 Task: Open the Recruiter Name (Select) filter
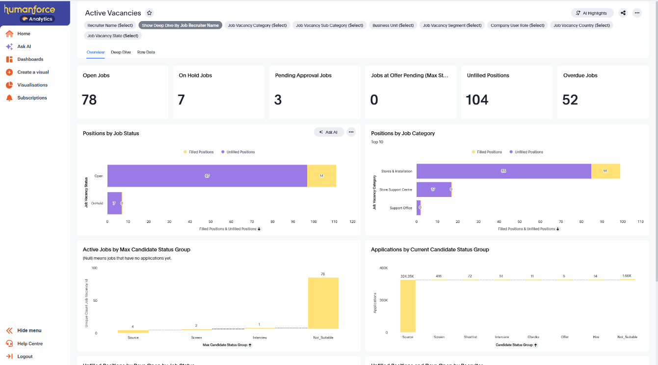[109, 25]
